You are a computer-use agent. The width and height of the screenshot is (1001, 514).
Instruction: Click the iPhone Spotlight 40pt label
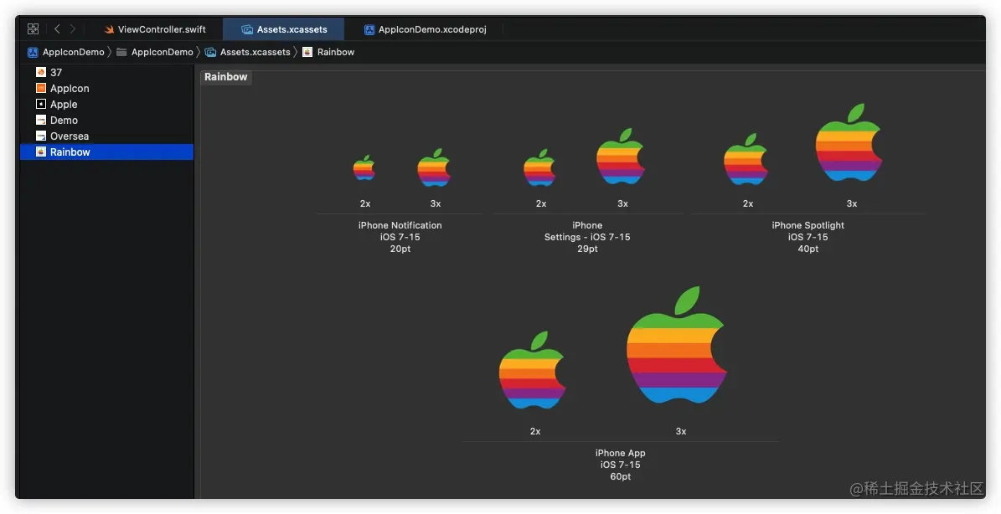[x=808, y=237]
